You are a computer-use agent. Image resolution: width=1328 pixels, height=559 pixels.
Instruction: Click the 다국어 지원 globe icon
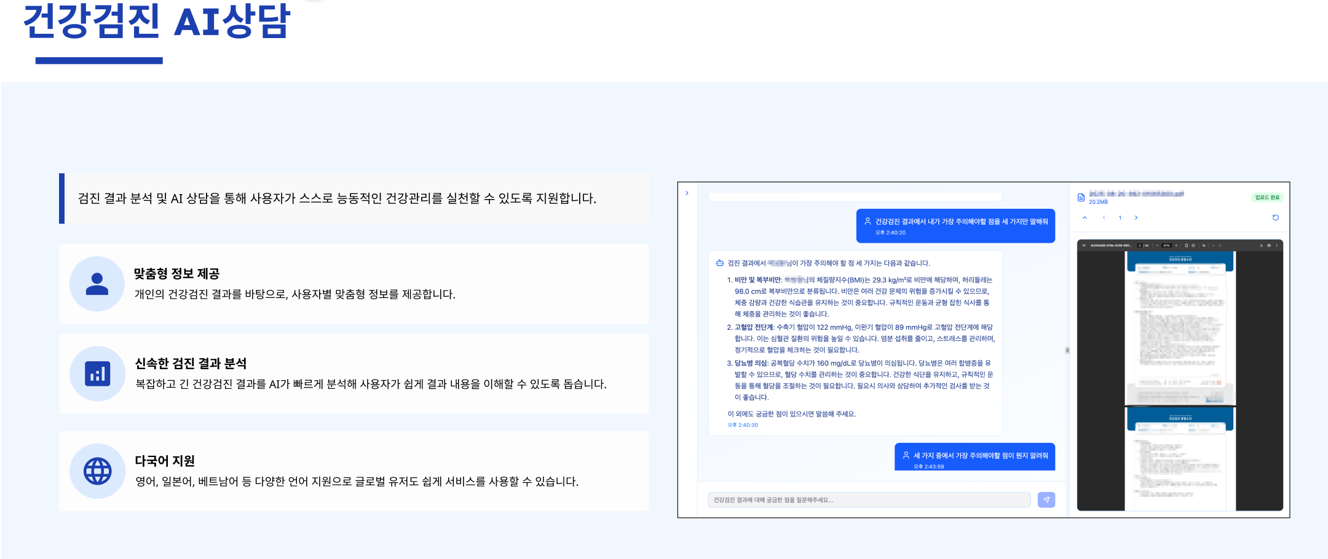point(97,471)
